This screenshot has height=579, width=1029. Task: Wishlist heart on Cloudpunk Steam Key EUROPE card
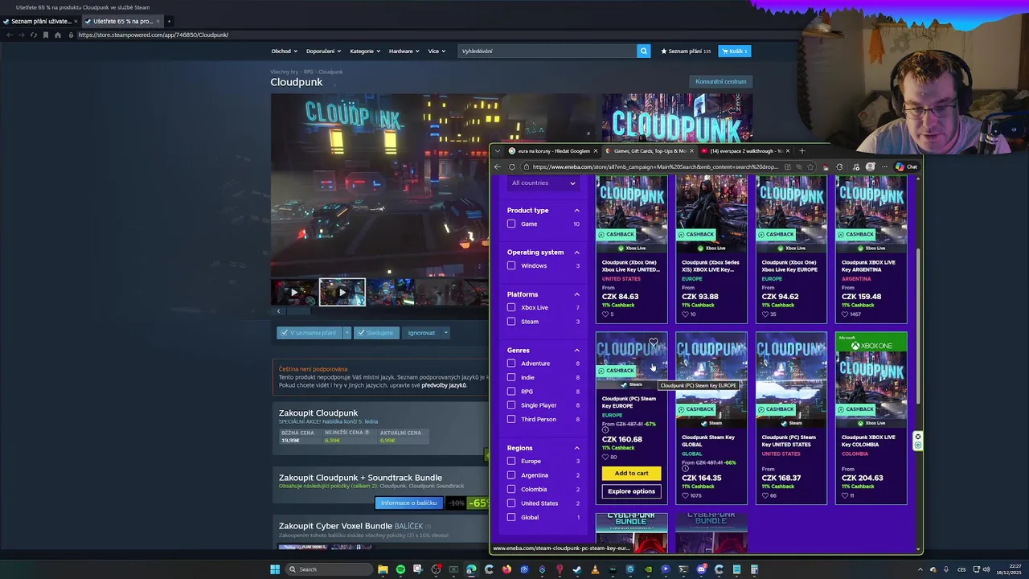pyautogui.click(x=654, y=343)
